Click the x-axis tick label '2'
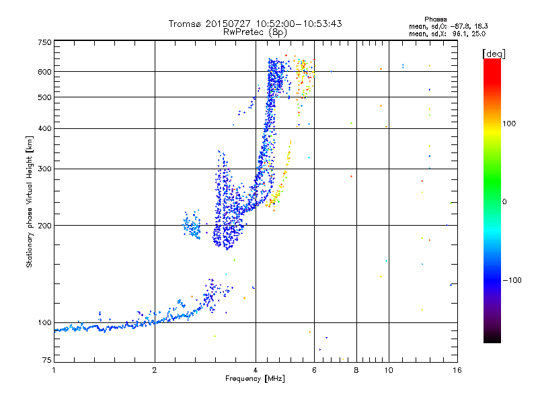 click(x=155, y=370)
